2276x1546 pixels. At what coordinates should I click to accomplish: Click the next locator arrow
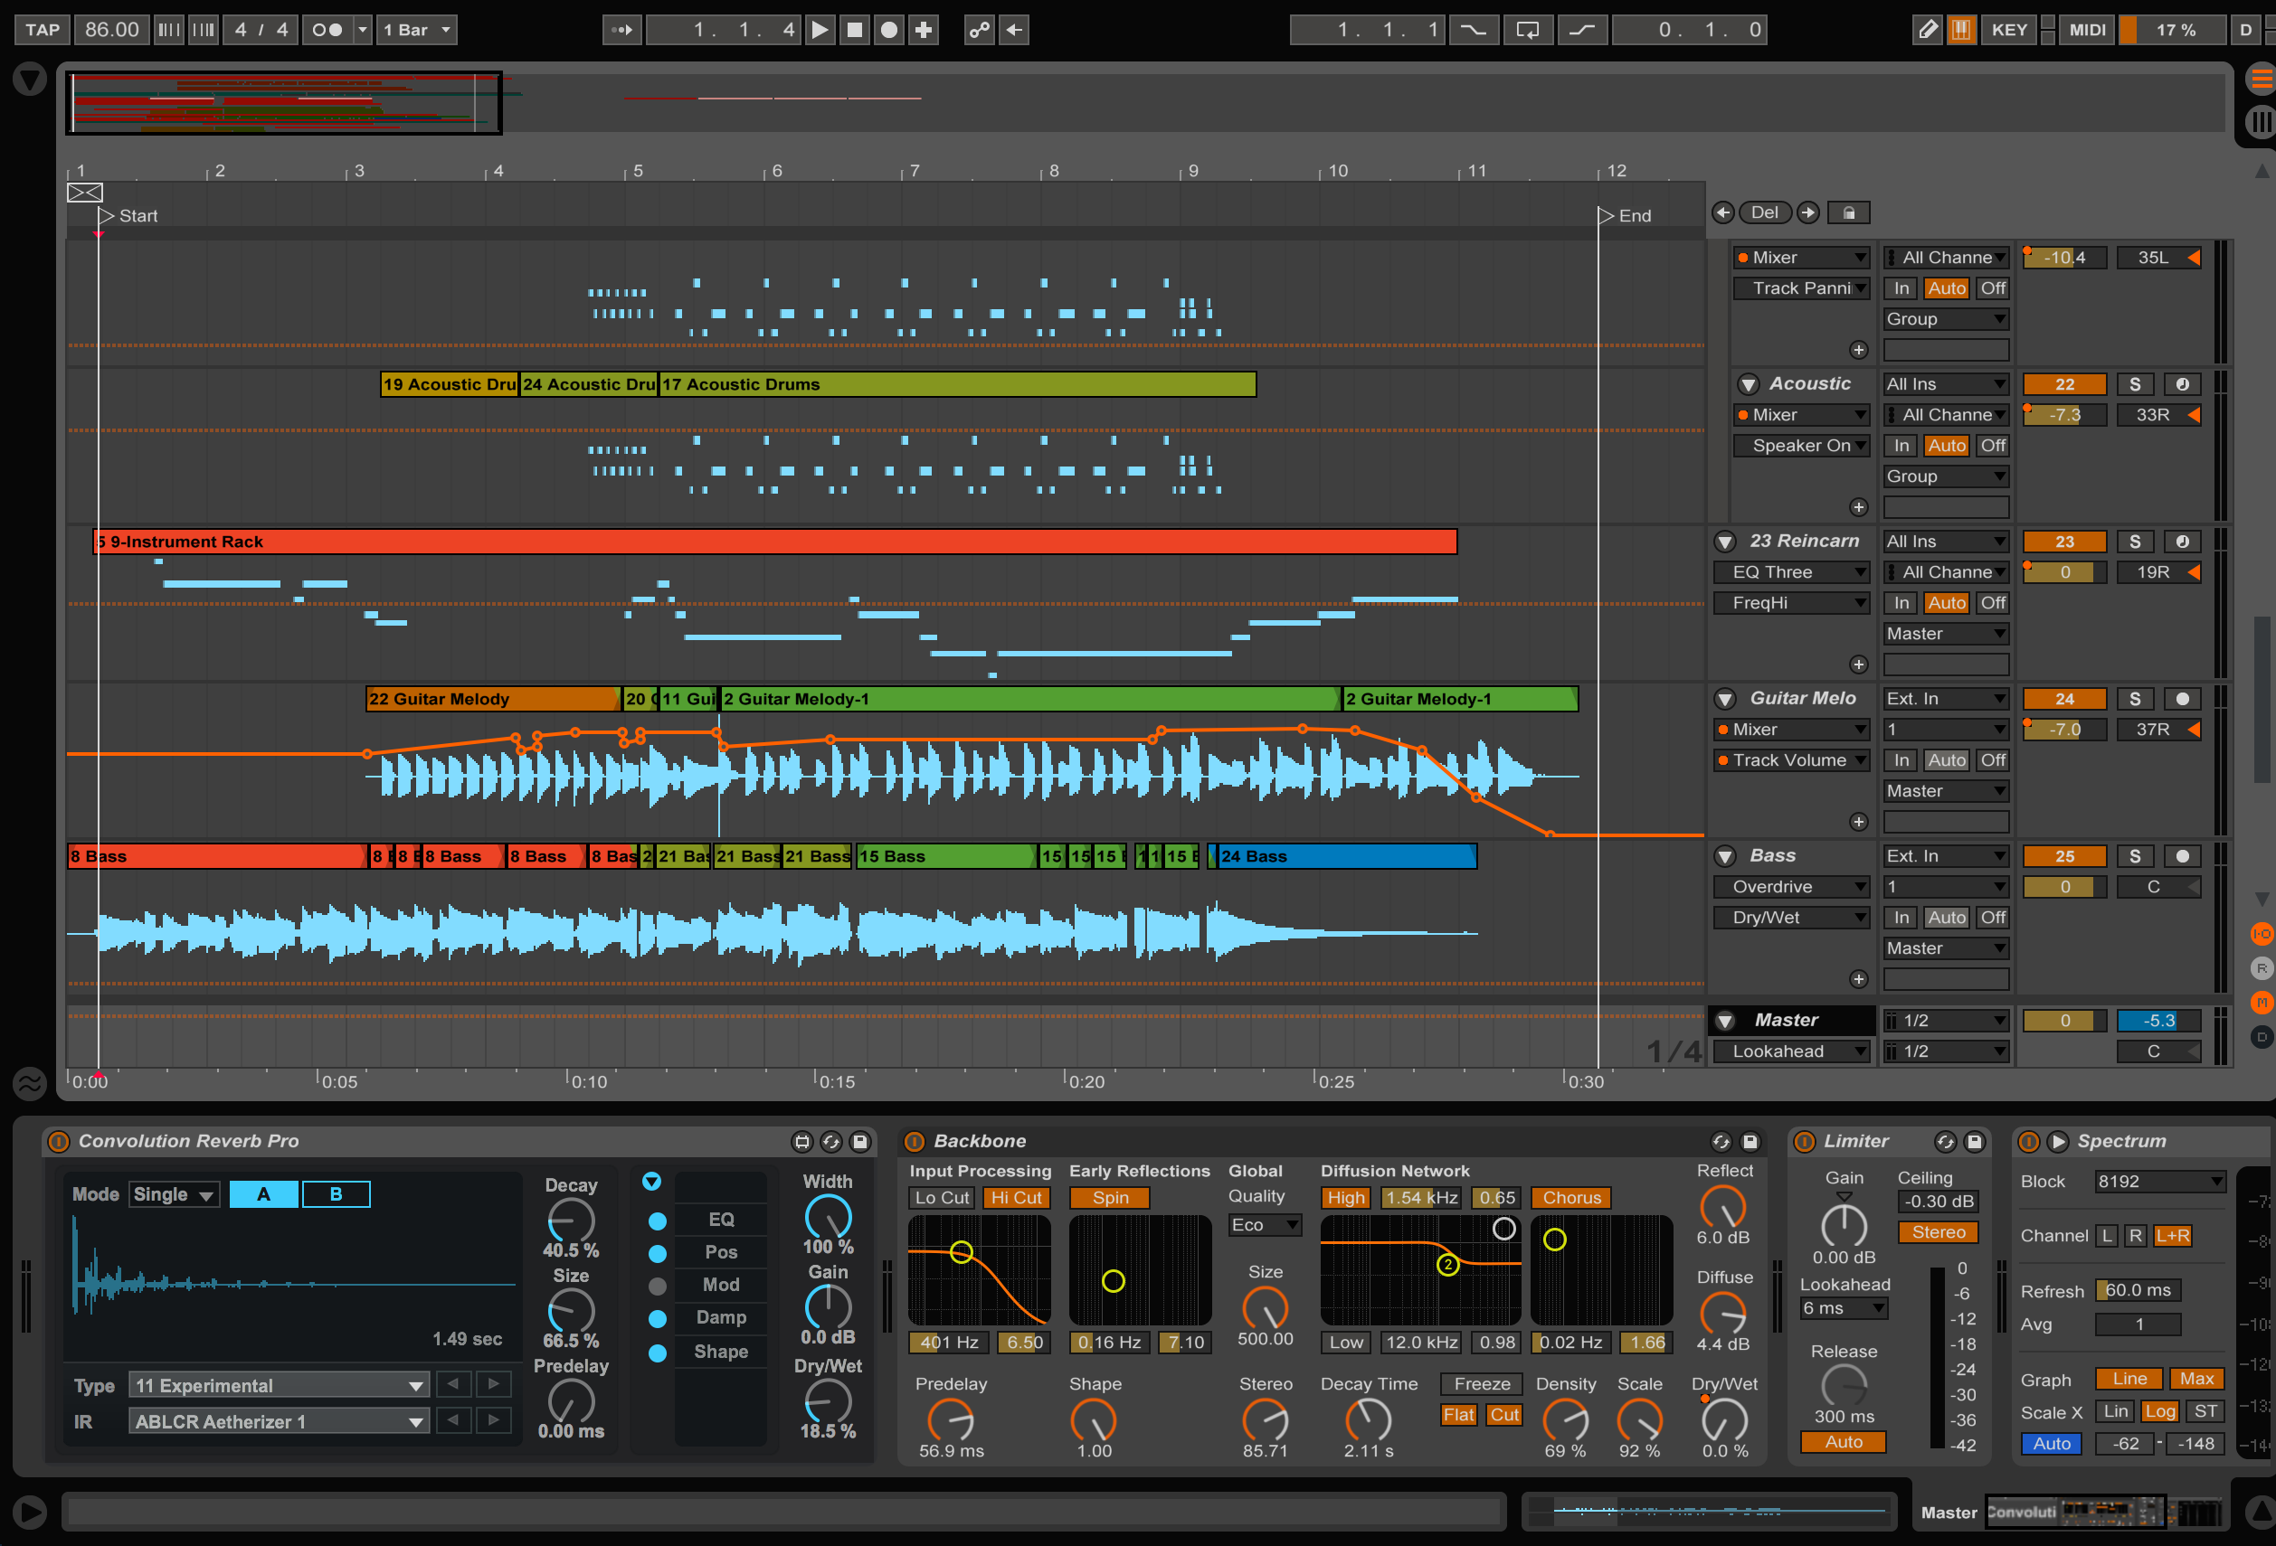point(1808,212)
